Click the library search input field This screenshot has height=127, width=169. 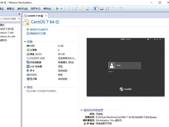tap(8, 19)
